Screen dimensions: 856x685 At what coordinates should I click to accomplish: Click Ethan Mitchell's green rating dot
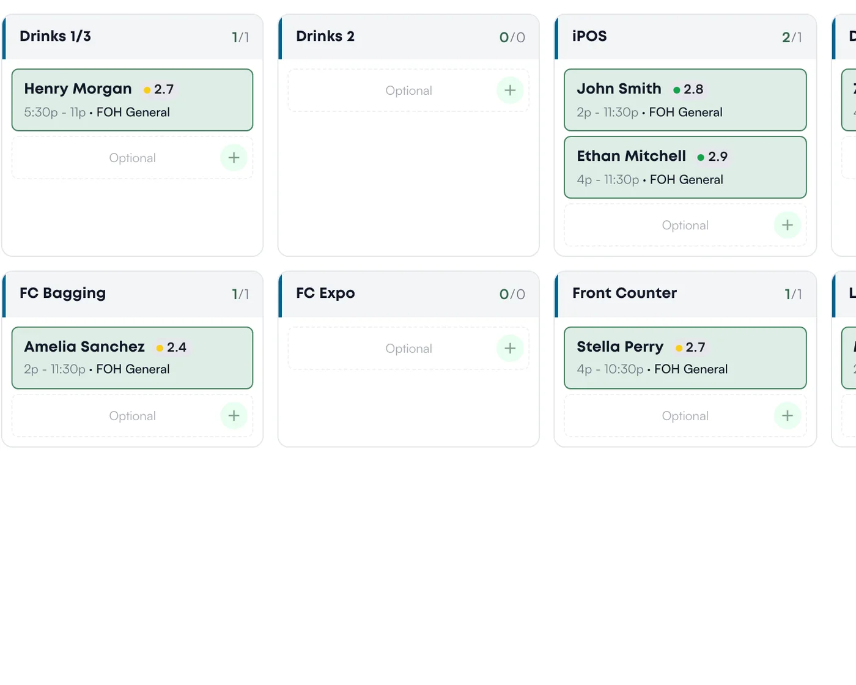click(701, 157)
